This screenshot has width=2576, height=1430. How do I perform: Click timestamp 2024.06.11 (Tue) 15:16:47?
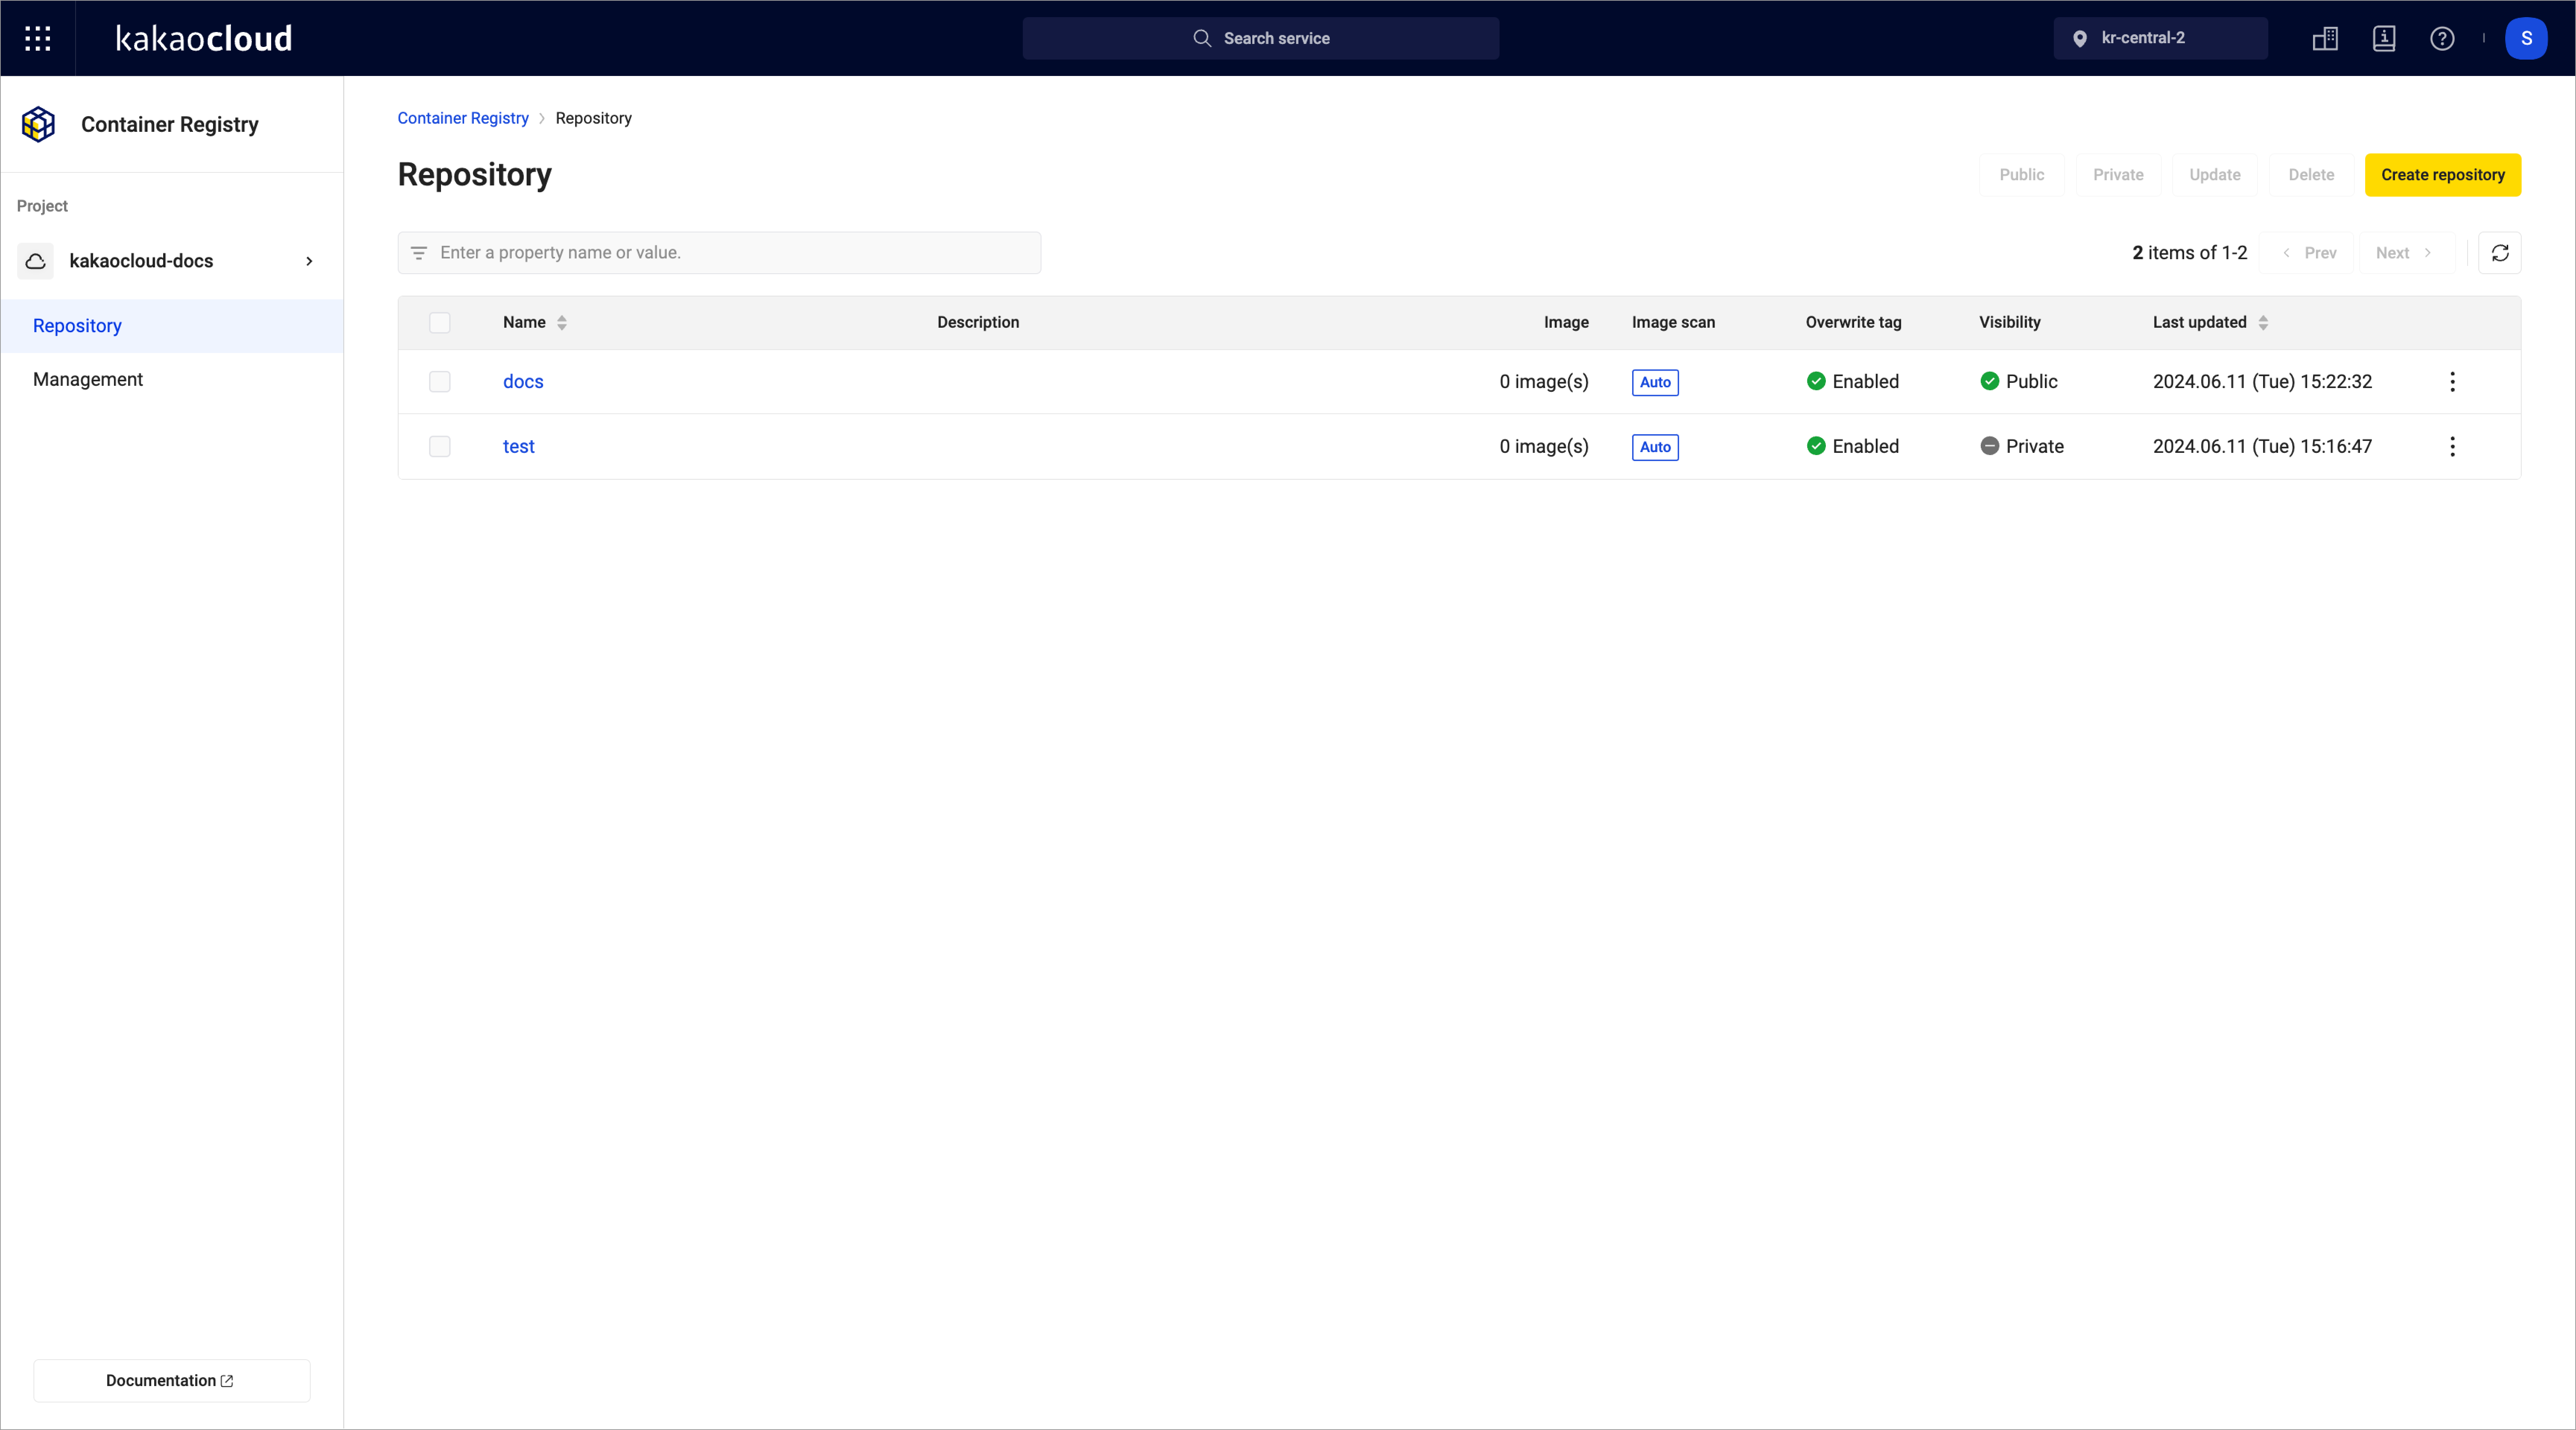(2262, 447)
